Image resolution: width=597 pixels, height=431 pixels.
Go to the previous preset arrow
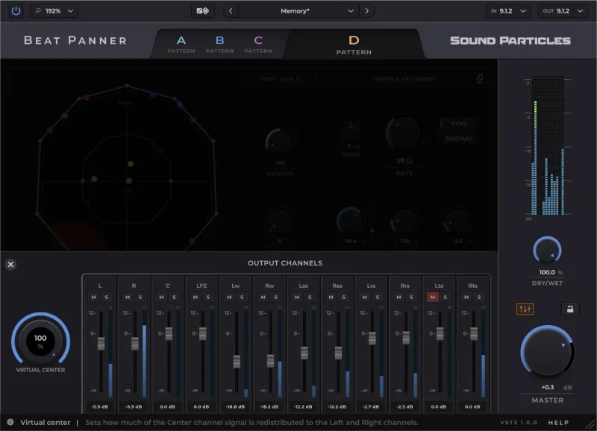(x=231, y=10)
